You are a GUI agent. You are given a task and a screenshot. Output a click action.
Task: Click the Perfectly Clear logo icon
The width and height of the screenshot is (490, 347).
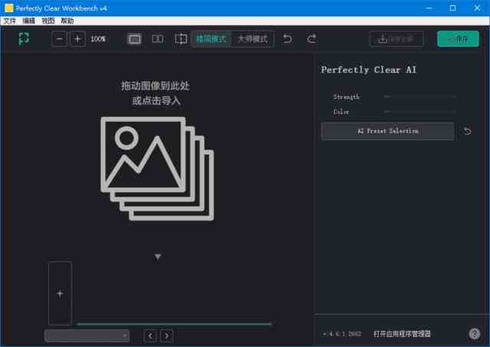(x=24, y=38)
